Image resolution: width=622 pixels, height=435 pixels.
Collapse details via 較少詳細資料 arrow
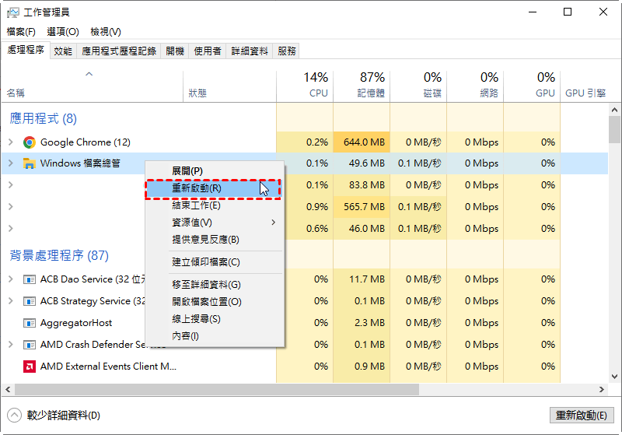point(14,416)
